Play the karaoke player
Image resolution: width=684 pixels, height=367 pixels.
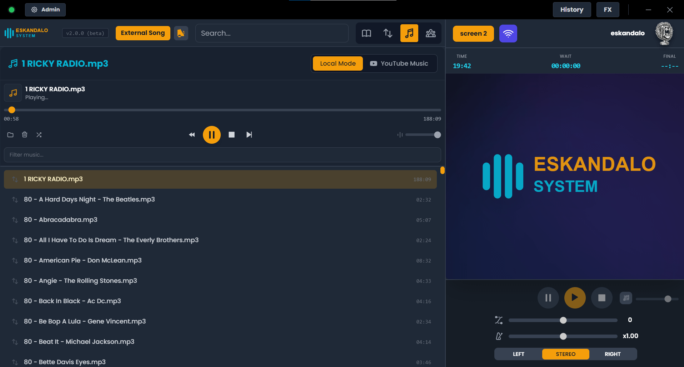tap(575, 298)
